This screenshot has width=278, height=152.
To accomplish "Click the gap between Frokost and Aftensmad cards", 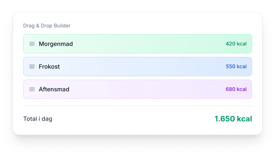I will point(137,78).
